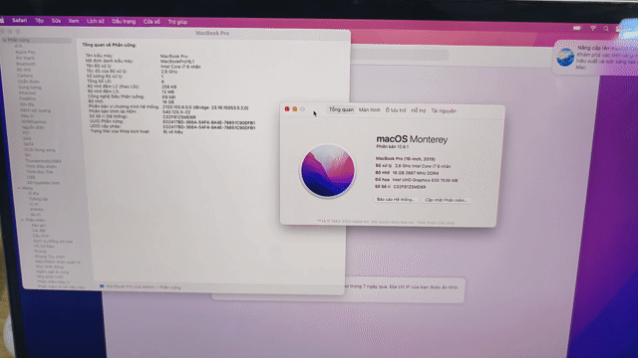The image size is (638, 358).
Task: Open the Tệp menu
Action: [39, 21]
